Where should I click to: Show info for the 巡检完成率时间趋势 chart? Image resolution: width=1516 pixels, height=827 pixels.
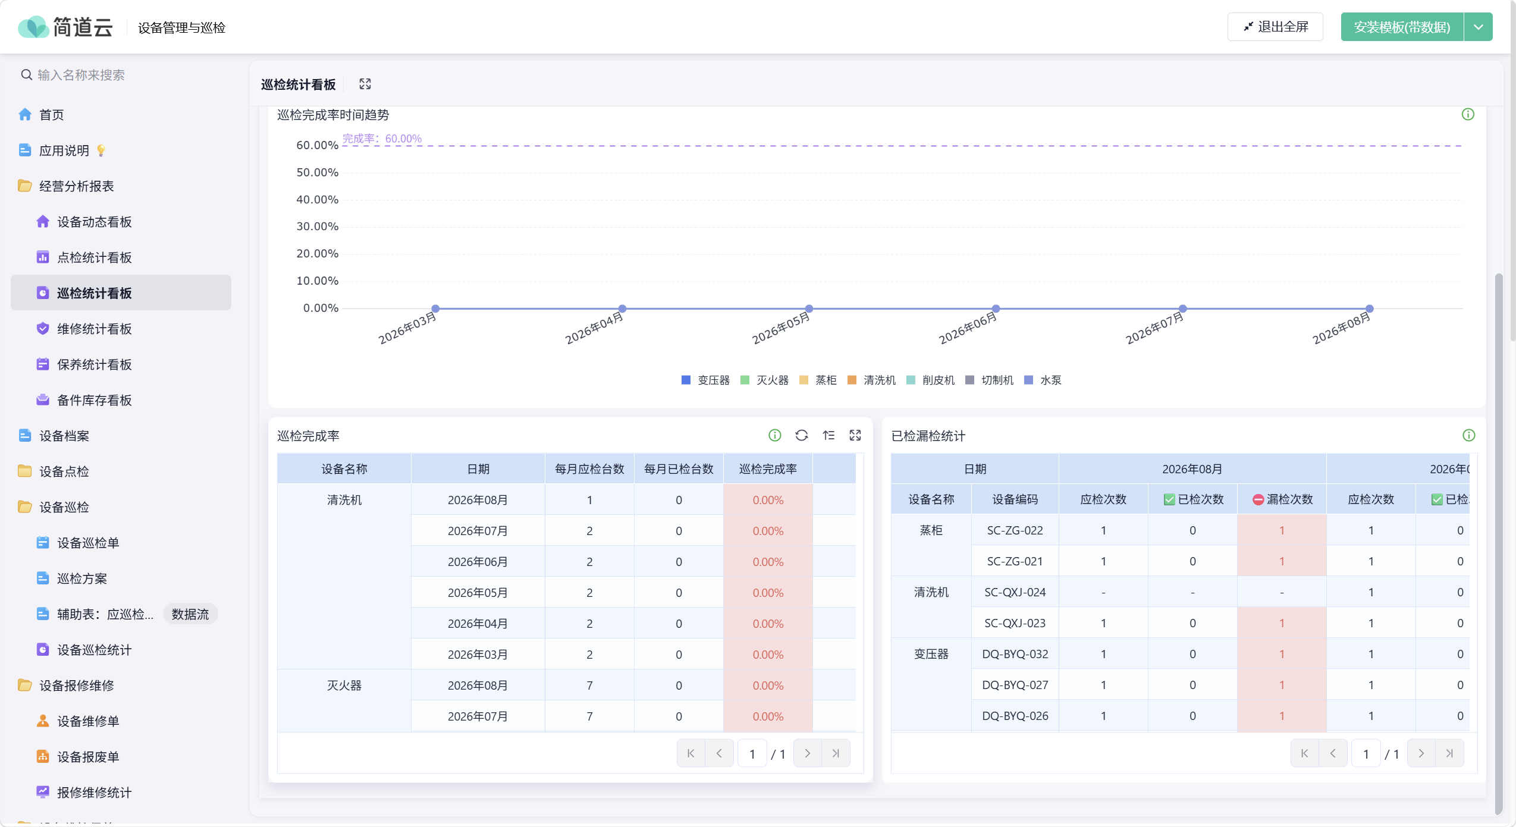[1468, 114]
